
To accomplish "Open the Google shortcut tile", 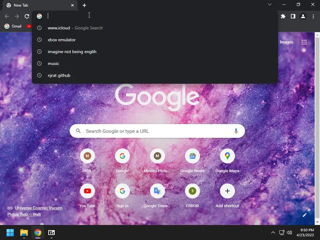I will [x=122, y=161].
